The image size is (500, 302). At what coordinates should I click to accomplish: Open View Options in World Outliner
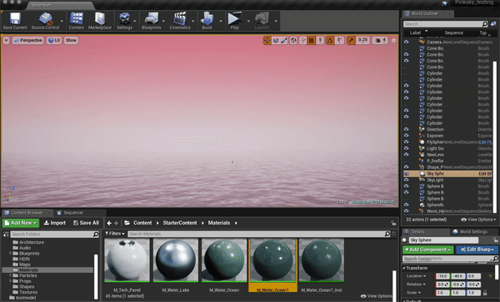click(478, 220)
